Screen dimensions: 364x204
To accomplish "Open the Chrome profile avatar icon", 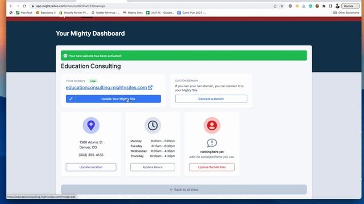I will [x=337, y=6].
